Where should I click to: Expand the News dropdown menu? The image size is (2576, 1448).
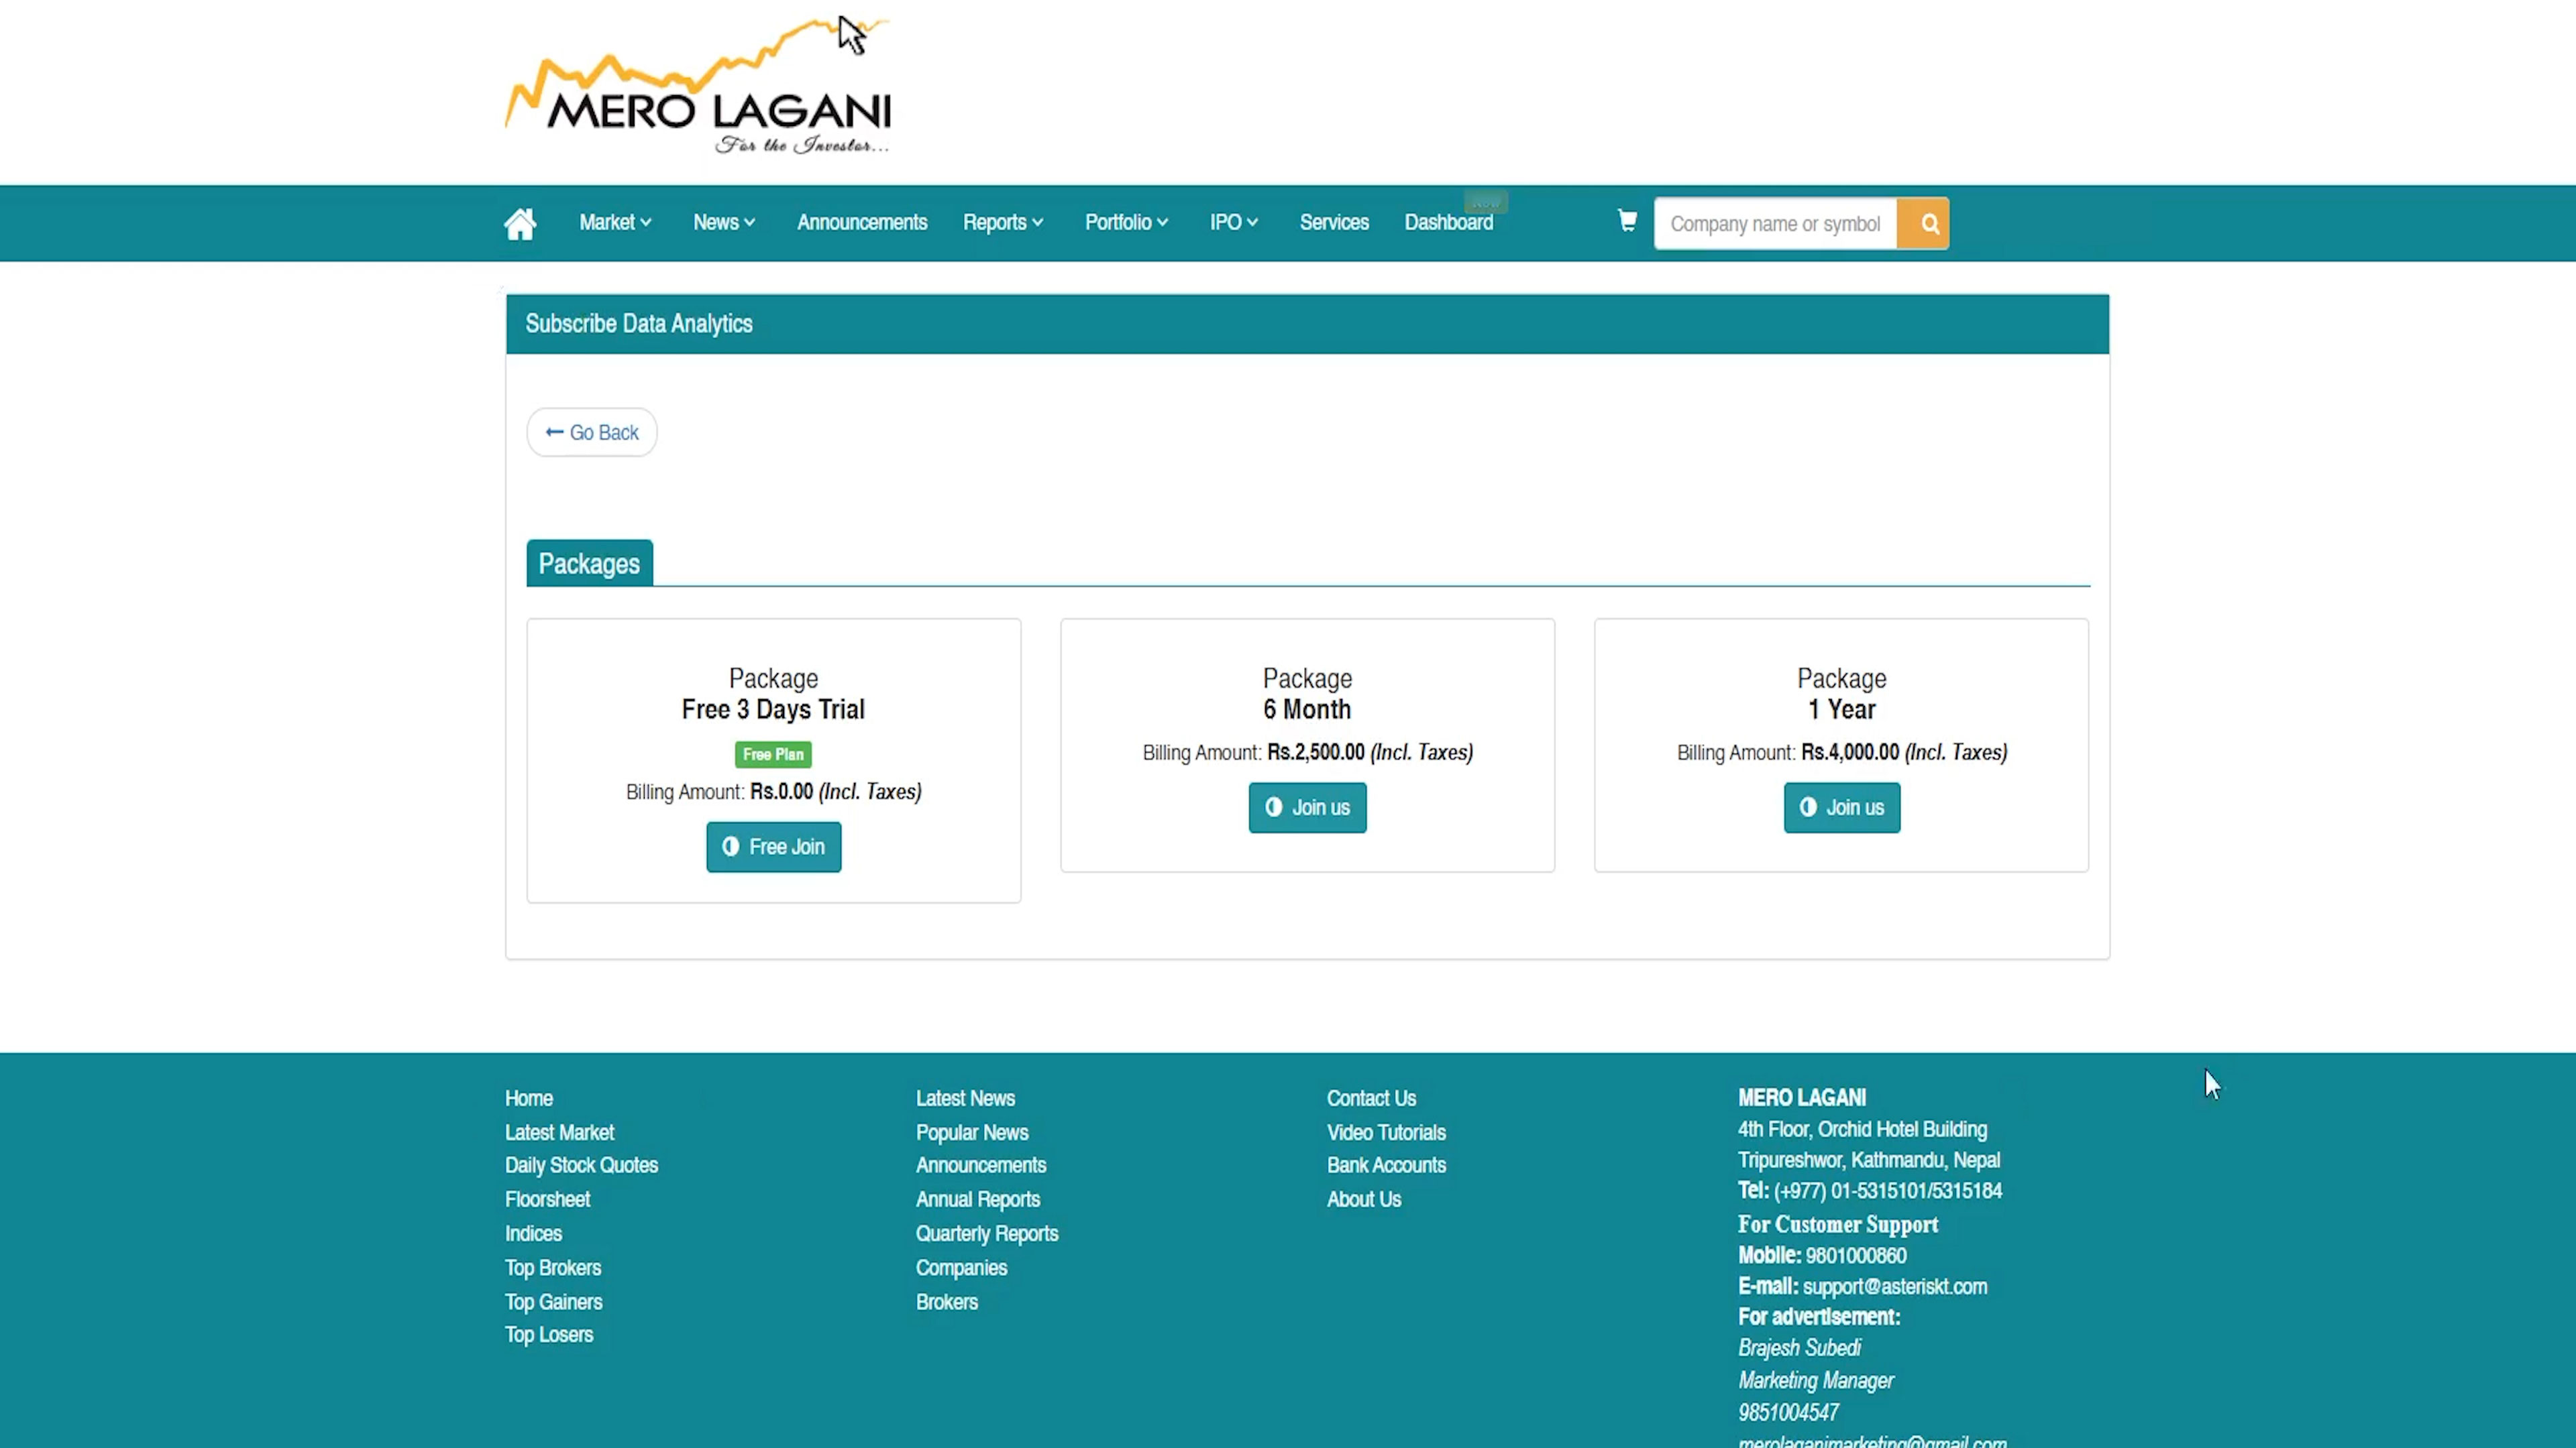724,223
